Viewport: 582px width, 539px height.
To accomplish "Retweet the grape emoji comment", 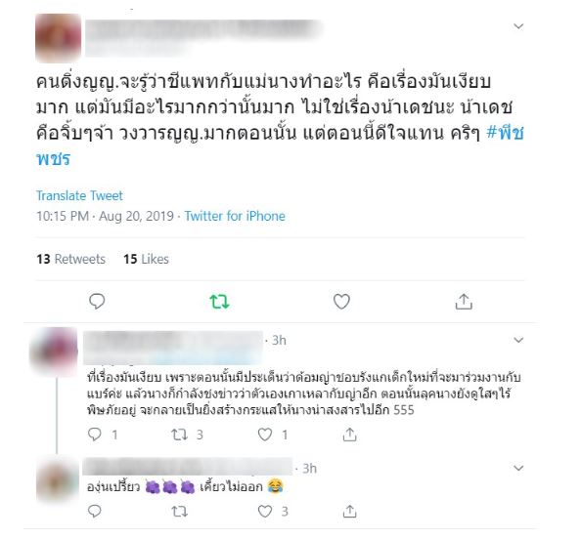I will pos(180,512).
